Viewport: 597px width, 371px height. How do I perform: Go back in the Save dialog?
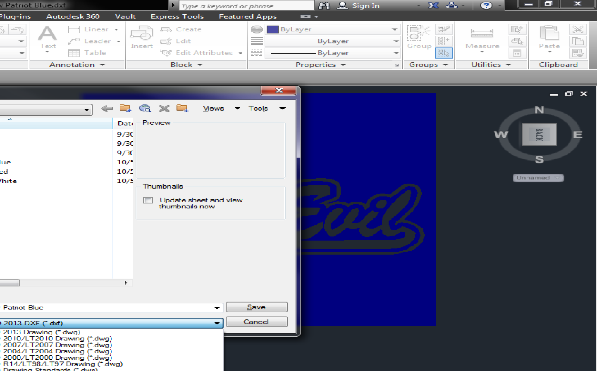coord(107,109)
